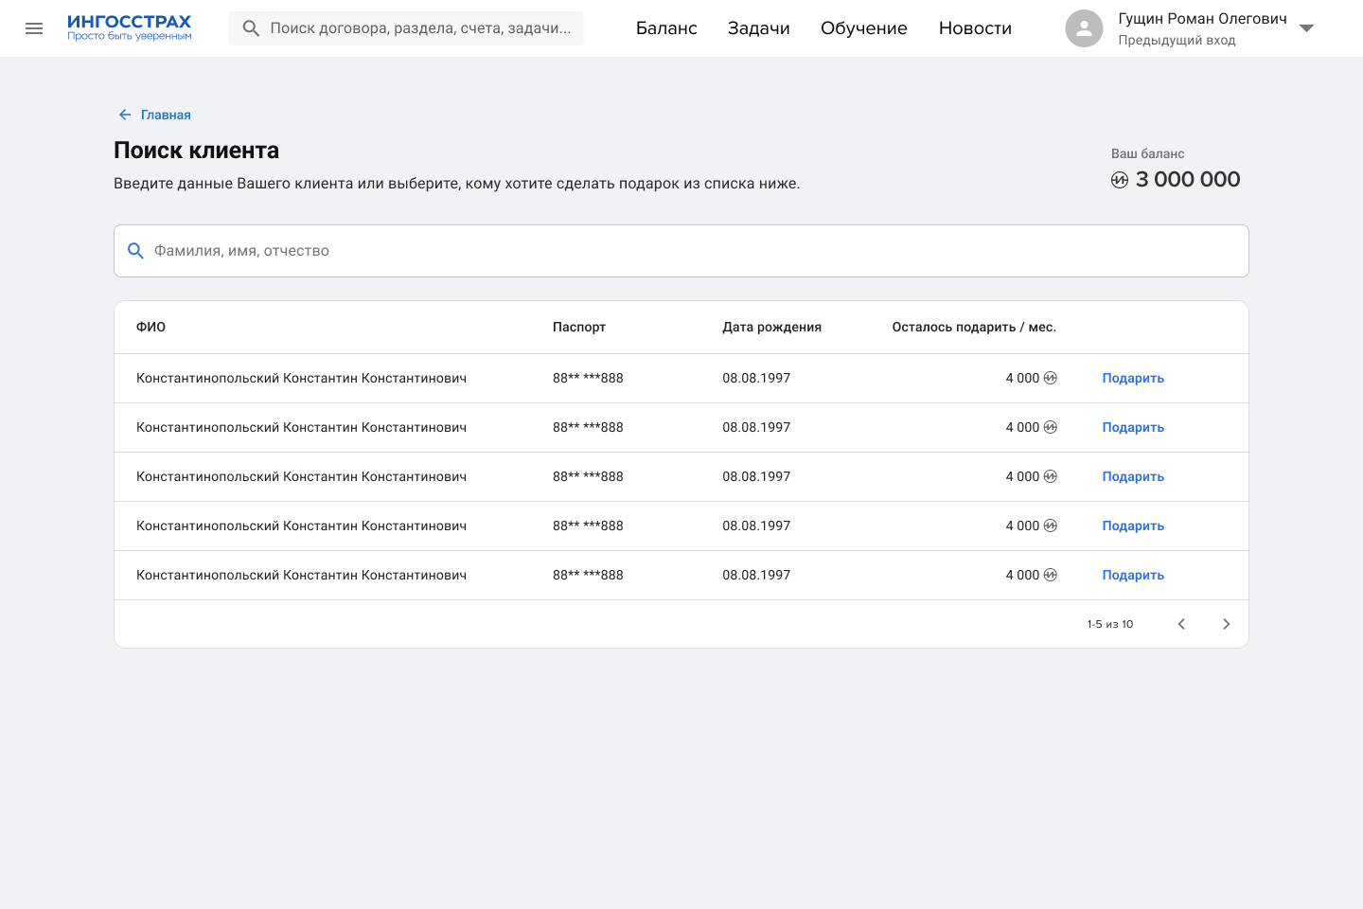This screenshot has width=1363, height=909.
Task: Open the Баланс menu item
Action: pyautogui.click(x=666, y=28)
